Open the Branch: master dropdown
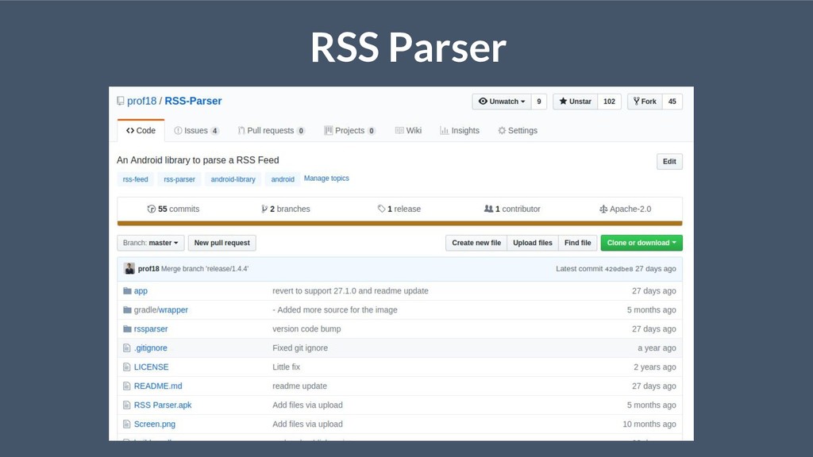 pos(150,243)
